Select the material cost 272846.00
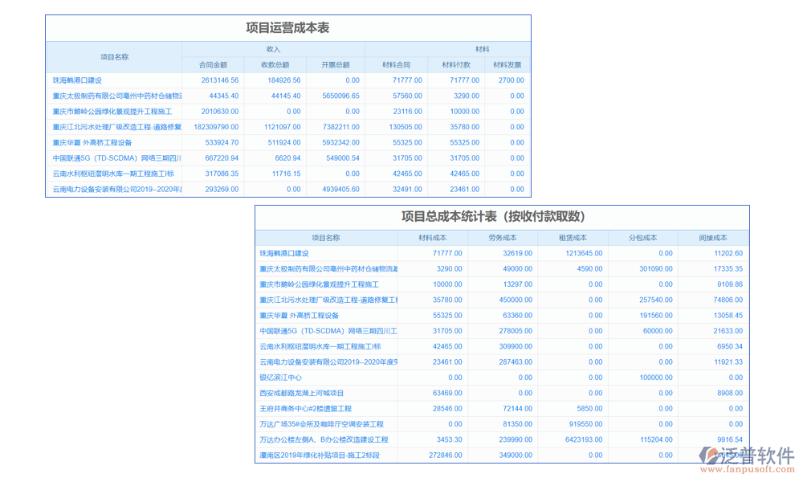Viewport: 803px width, 482px height. point(446,455)
